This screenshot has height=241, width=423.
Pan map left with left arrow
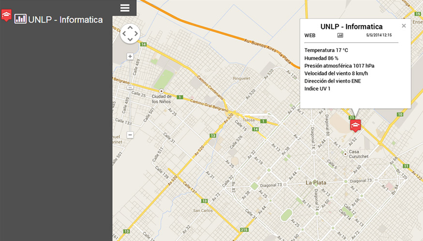click(124, 34)
